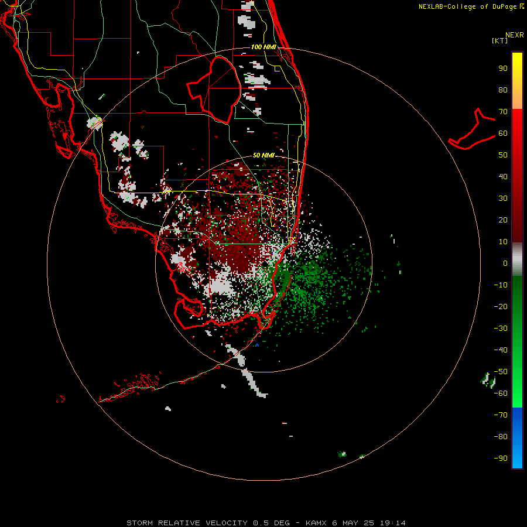
Task: Click the 0.5 DEG elevation text in the footer
Action: click(x=270, y=523)
